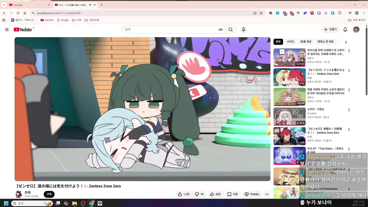Image resolution: width=368 pixels, height=207 pixels.
Task: Open options for 頑張れ！狛野真斗 video
Action: pyautogui.click(x=349, y=129)
